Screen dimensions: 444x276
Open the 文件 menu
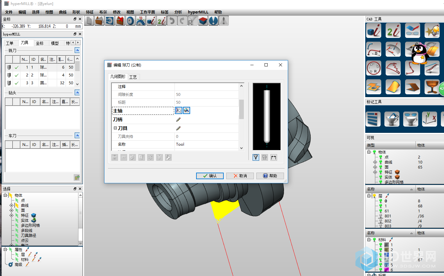pyautogui.click(x=9, y=12)
